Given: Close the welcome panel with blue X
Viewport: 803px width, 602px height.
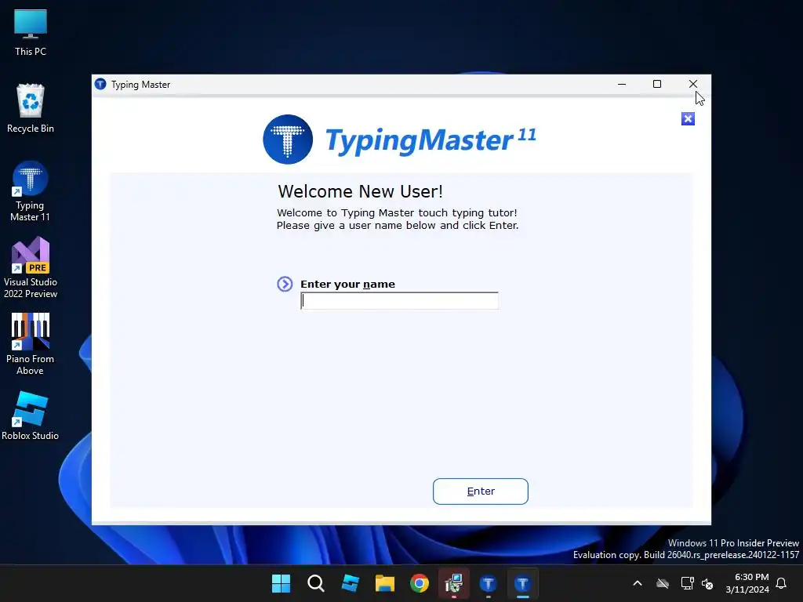Looking at the screenshot, I should pos(688,119).
